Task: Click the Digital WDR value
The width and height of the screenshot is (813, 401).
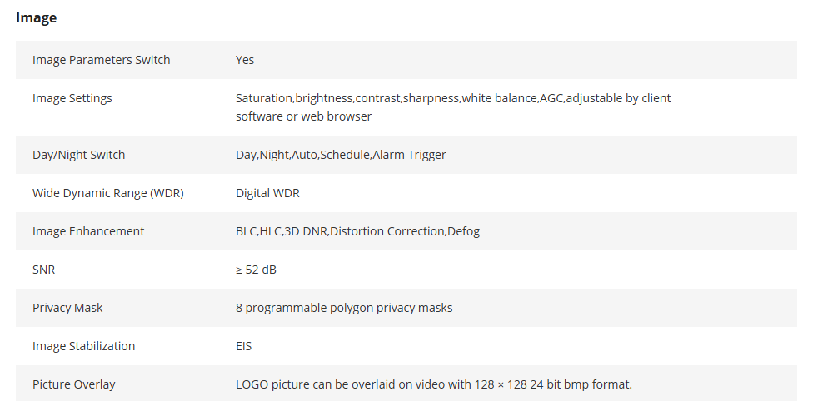Action: 267,193
